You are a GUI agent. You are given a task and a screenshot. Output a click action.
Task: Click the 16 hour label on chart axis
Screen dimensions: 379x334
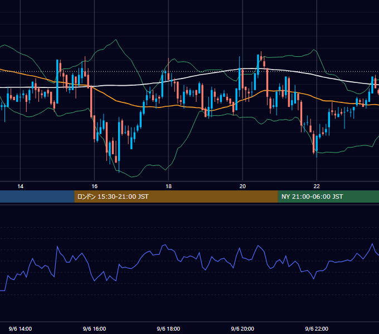coord(94,186)
